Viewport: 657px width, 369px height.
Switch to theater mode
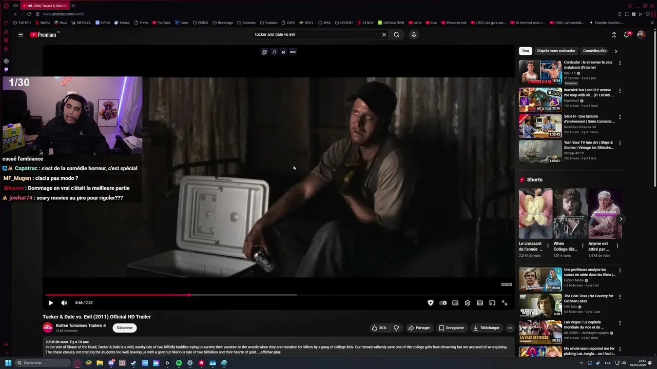480,303
